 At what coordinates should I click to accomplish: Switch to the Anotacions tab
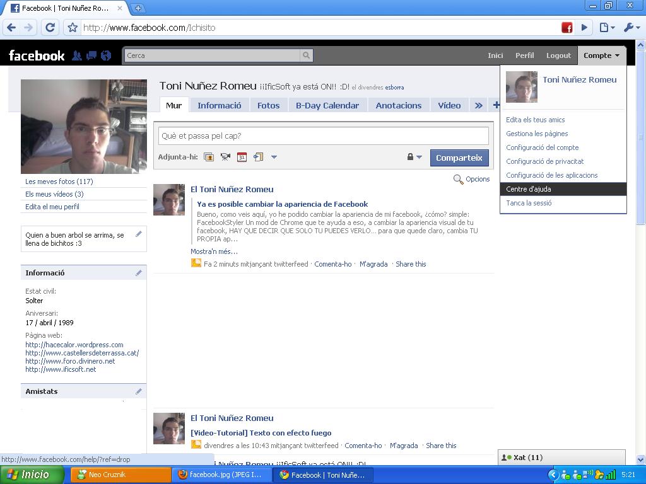399,105
